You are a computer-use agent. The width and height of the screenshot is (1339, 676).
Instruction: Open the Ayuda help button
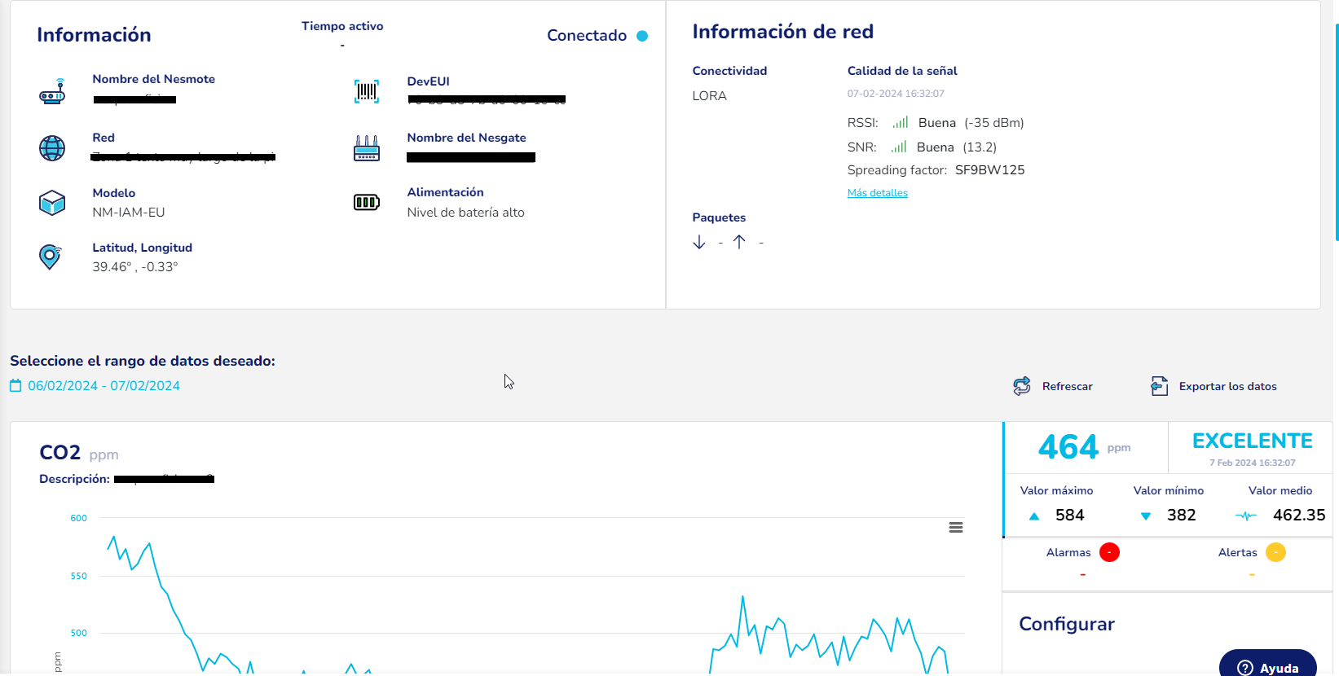tap(1267, 667)
